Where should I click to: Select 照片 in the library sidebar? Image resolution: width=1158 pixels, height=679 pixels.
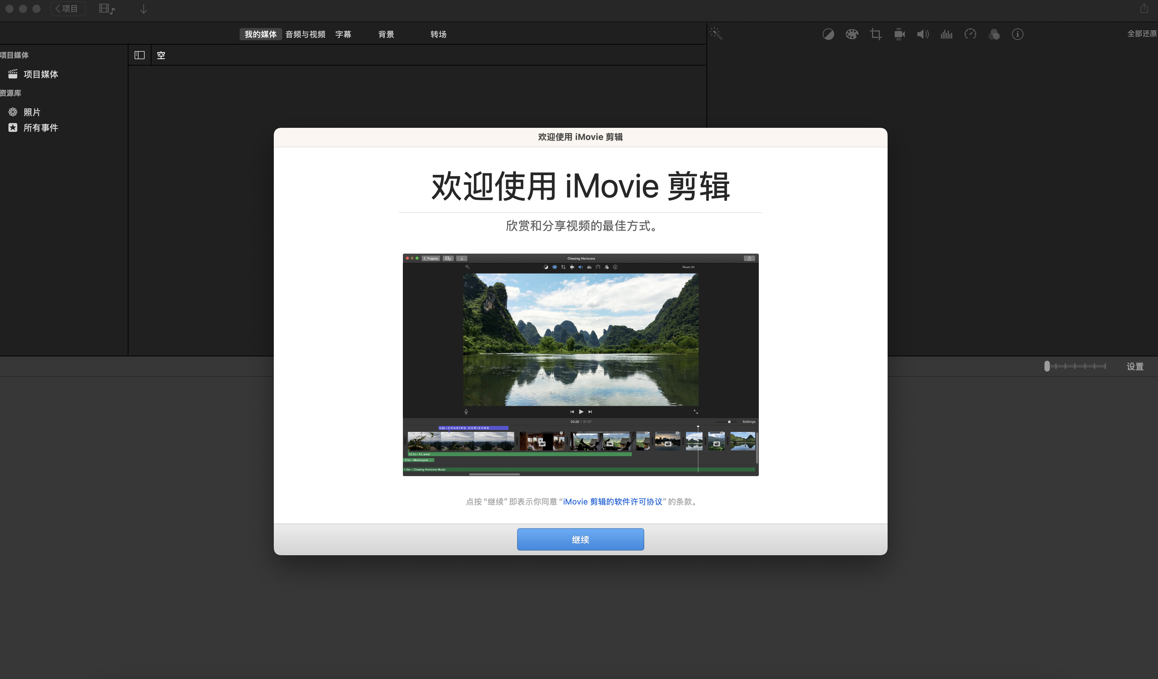point(32,112)
